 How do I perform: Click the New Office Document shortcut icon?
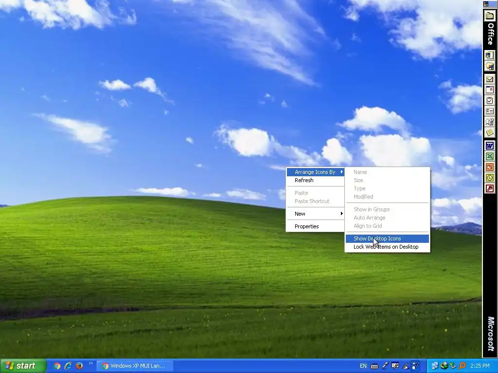click(489, 55)
